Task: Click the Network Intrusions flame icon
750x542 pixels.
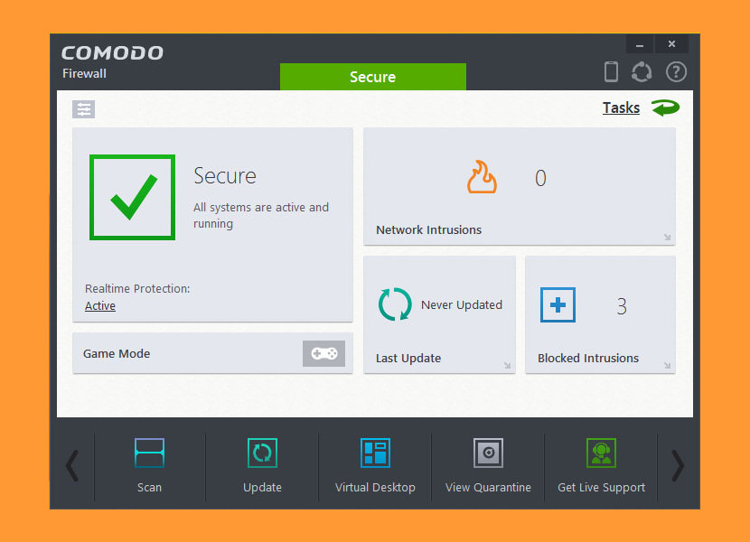Action: click(x=482, y=177)
